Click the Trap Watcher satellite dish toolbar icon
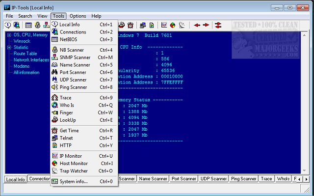This screenshot has width=314, height=196. (x=182, y=25)
